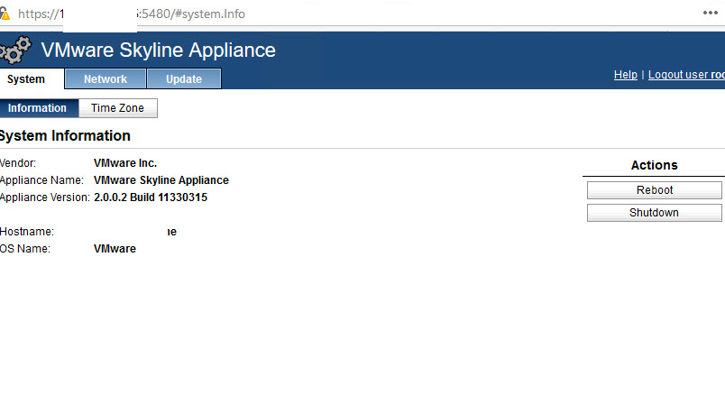Open the Network tab

point(106,79)
